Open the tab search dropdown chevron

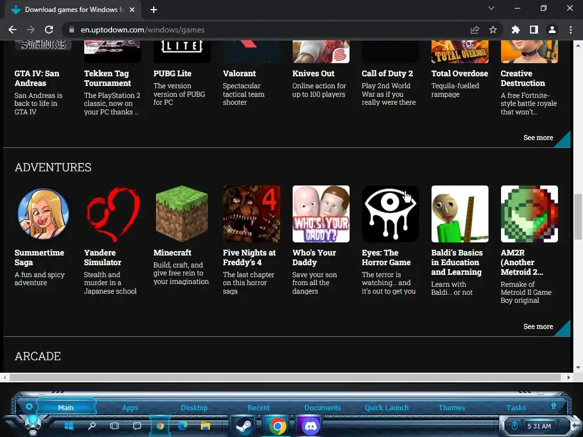pos(491,8)
